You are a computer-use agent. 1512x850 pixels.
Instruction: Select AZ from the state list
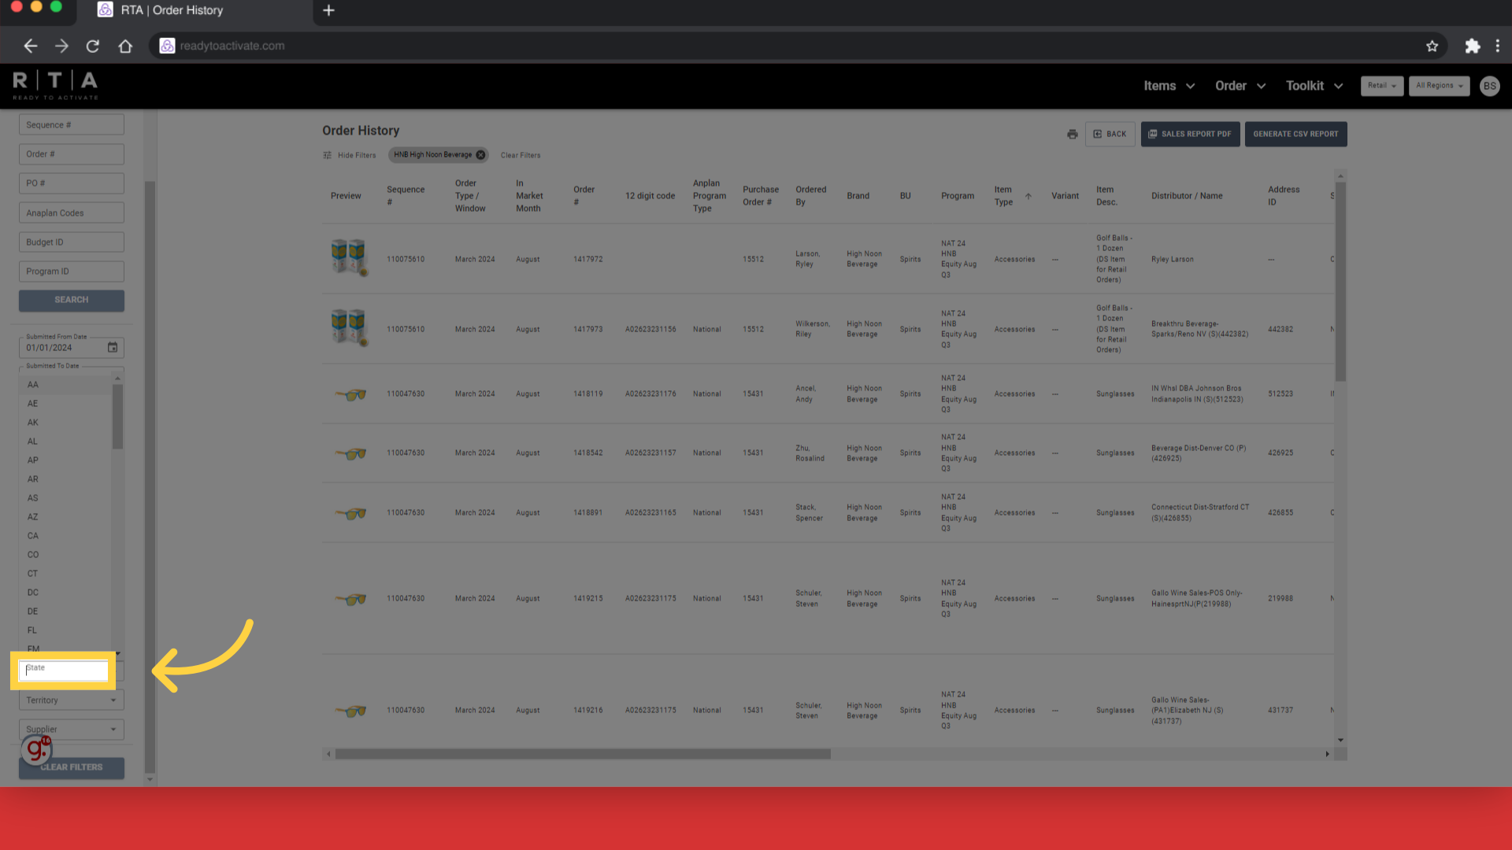[65, 517]
